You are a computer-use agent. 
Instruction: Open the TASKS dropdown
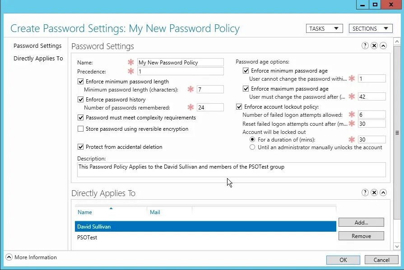[x=324, y=28]
